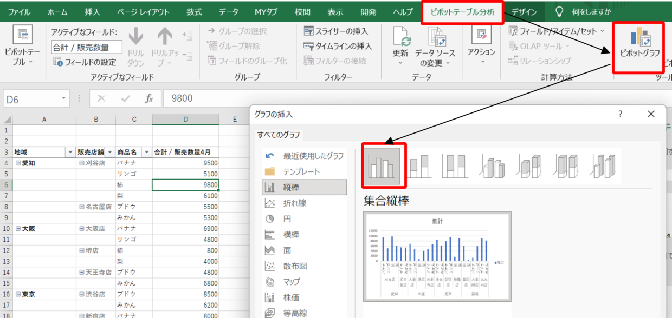Screen dimensions: 672x318
Task: Click タイムラインの挿入
Action: [338, 46]
